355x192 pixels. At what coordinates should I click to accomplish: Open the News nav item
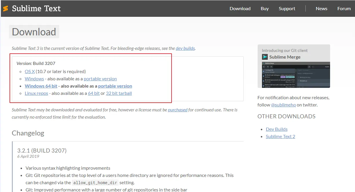click(321, 8)
